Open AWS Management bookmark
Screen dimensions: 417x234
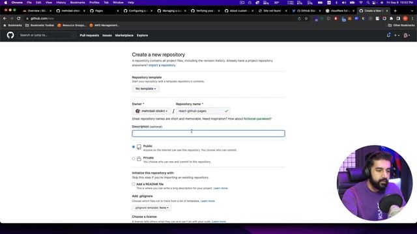(x=104, y=25)
